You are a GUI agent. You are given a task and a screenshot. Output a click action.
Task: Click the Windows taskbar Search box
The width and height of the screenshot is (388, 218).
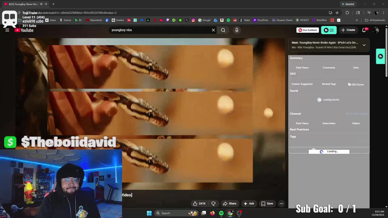click(x=176, y=213)
